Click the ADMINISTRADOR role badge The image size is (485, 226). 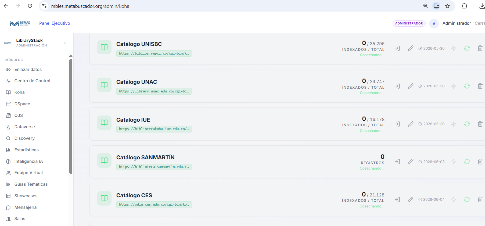tap(409, 23)
